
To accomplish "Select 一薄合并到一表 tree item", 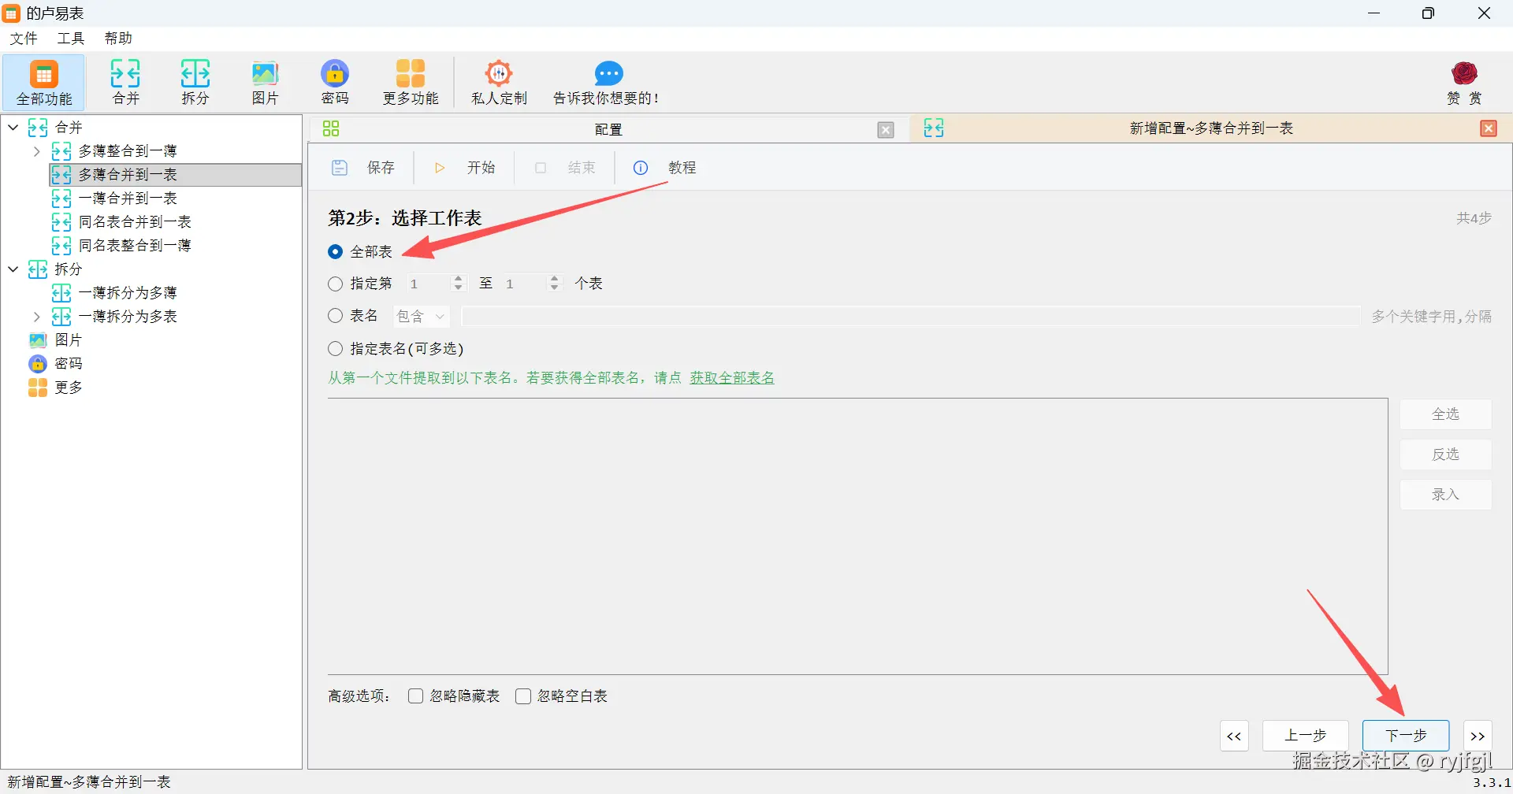I will (128, 198).
